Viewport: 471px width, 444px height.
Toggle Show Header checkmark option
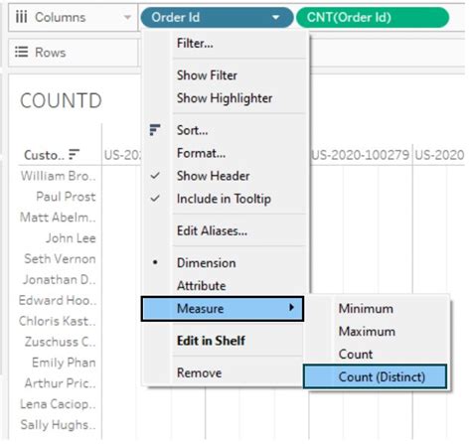[x=223, y=176]
